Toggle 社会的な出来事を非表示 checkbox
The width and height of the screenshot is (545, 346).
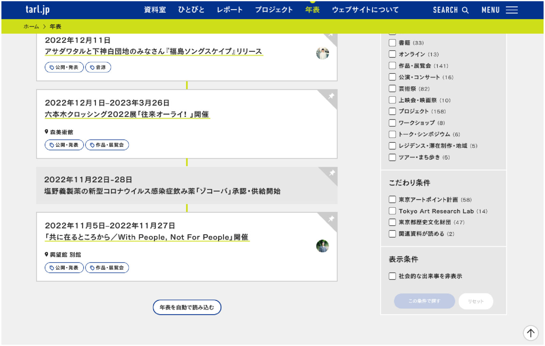click(392, 276)
